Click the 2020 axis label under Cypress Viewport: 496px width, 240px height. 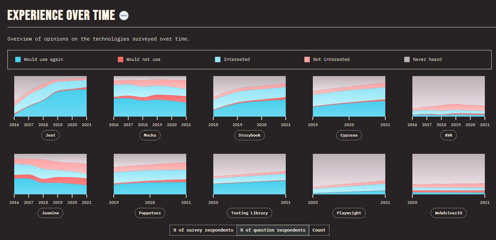(x=349, y=125)
